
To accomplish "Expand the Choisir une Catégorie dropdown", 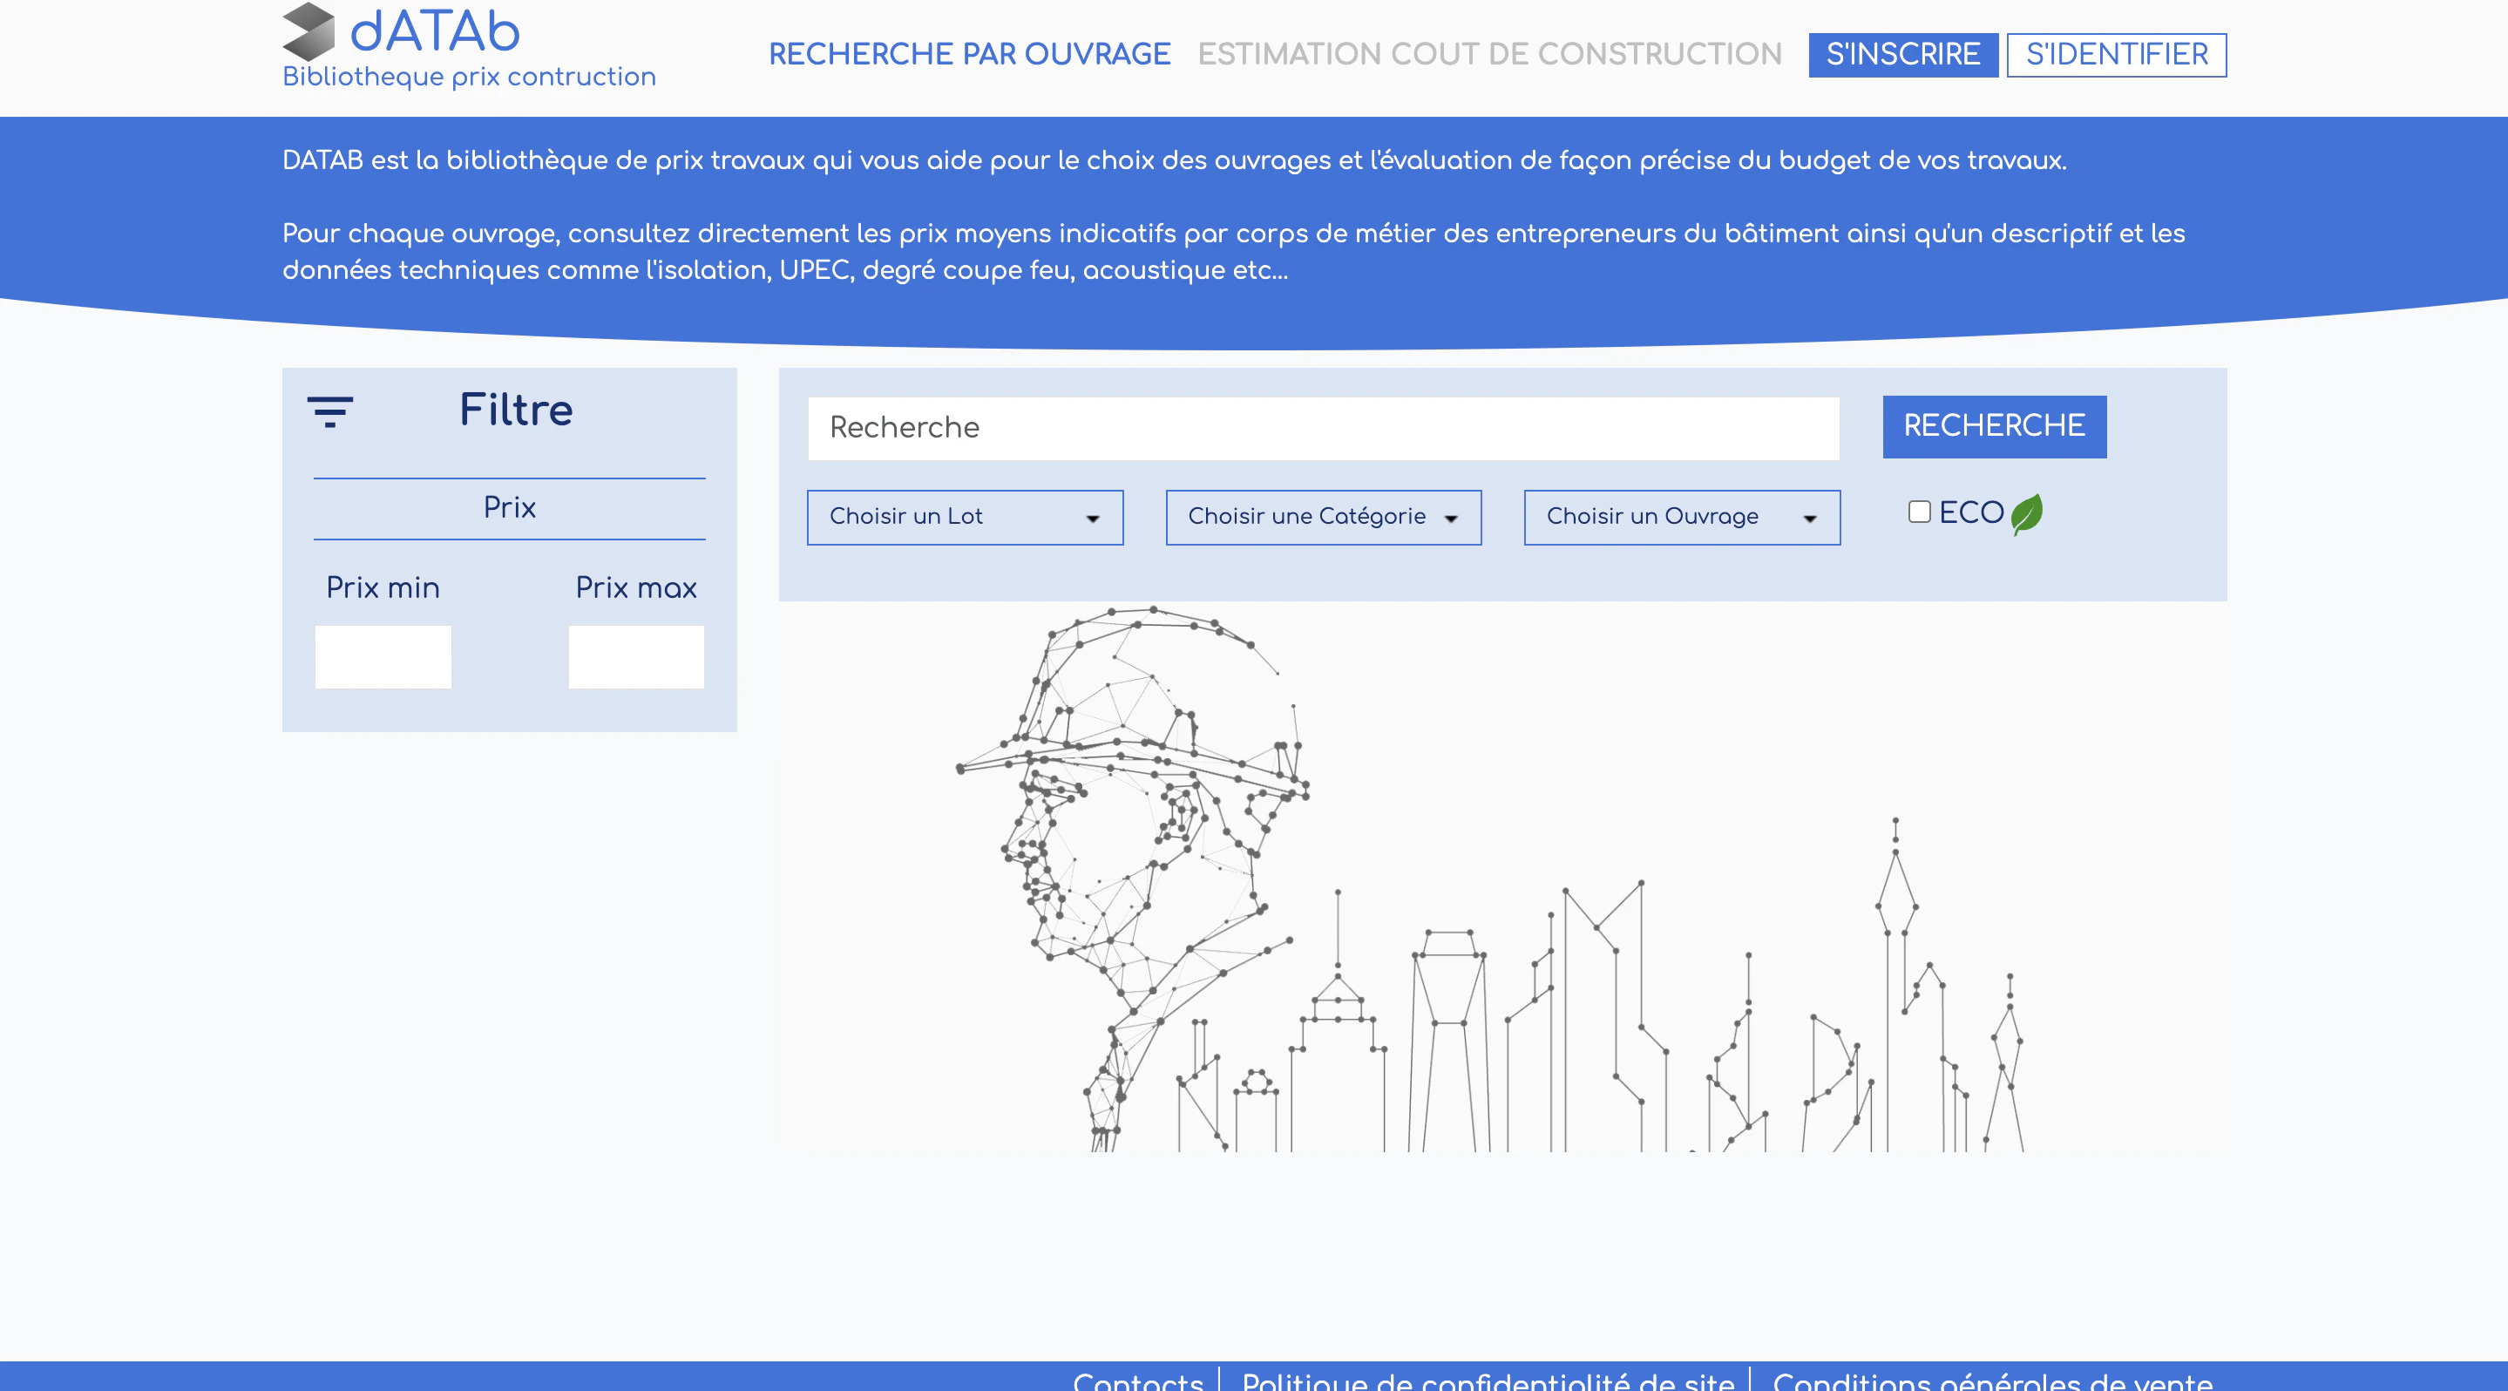I will tap(1323, 517).
